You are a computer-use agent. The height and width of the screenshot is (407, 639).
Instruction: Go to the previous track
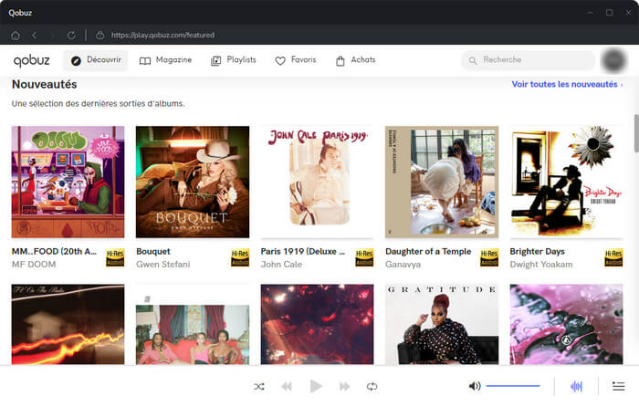pyautogui.click(x=287, y=386)
